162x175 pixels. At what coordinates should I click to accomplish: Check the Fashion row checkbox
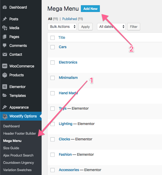coord(53,155)
